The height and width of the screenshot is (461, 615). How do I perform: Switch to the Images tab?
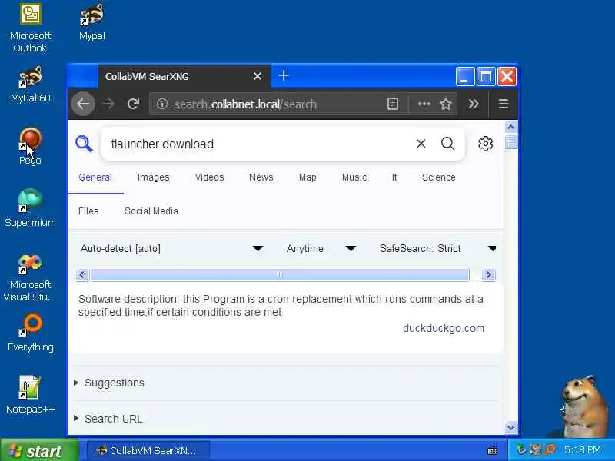click(153, 177)
